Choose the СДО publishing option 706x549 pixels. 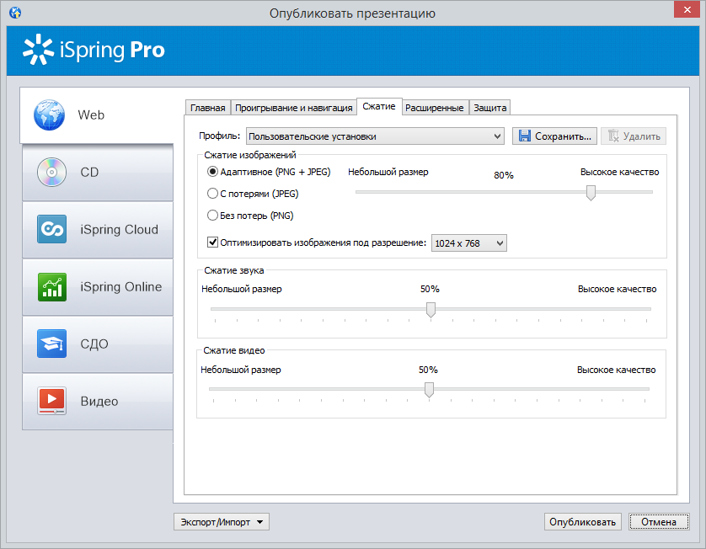98,344
